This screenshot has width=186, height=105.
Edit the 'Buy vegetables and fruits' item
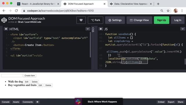coord(40,85)
